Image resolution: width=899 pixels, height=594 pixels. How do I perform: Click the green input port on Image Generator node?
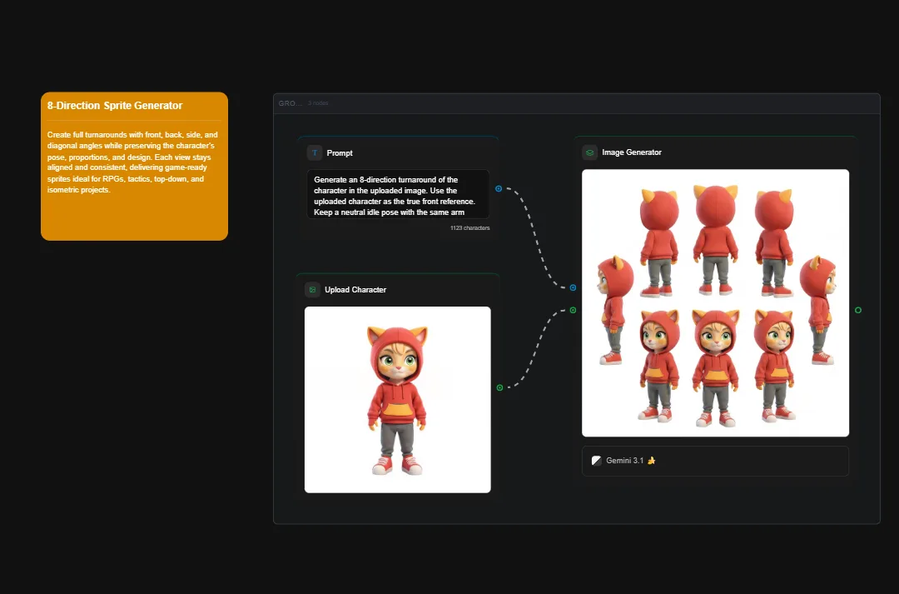pos(572,309)
